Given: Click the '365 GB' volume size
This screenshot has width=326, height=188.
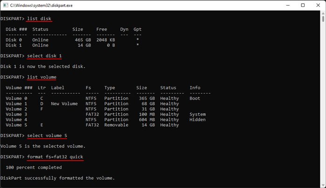Looking at the screenshot, I should [x=147, y=98].
